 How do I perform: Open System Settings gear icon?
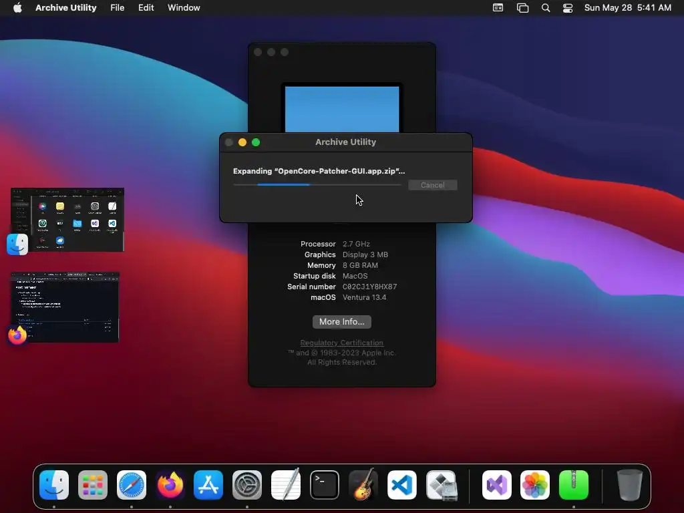(247, 485)
